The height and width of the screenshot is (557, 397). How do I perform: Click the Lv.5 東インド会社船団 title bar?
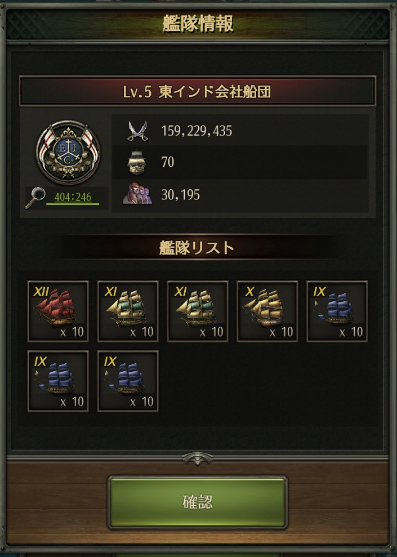pos(198,91)
